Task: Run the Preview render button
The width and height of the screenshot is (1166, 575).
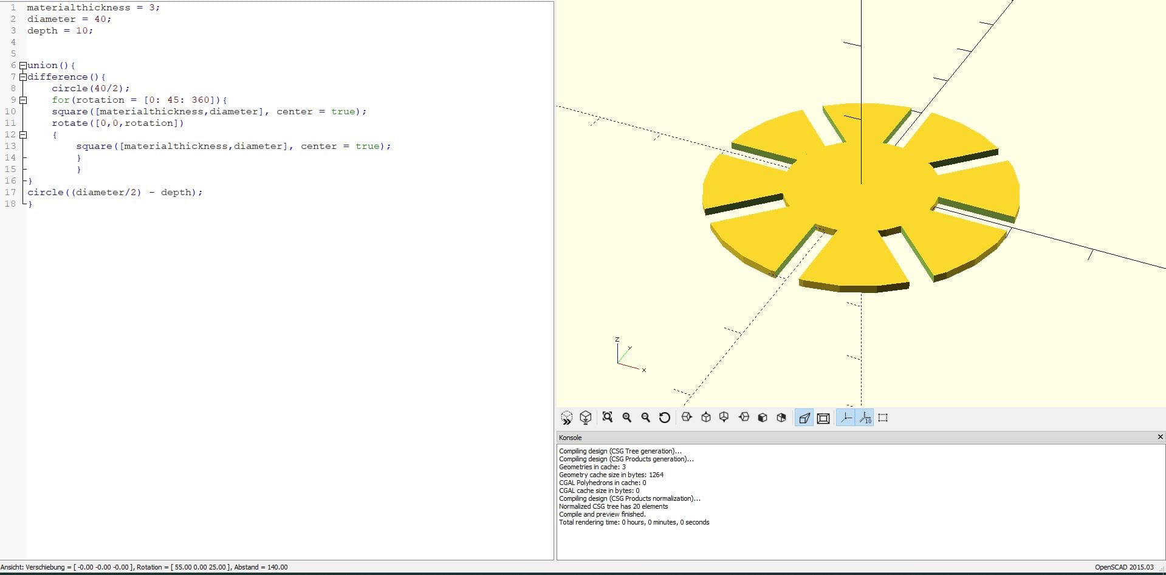Action: [566, 418]
